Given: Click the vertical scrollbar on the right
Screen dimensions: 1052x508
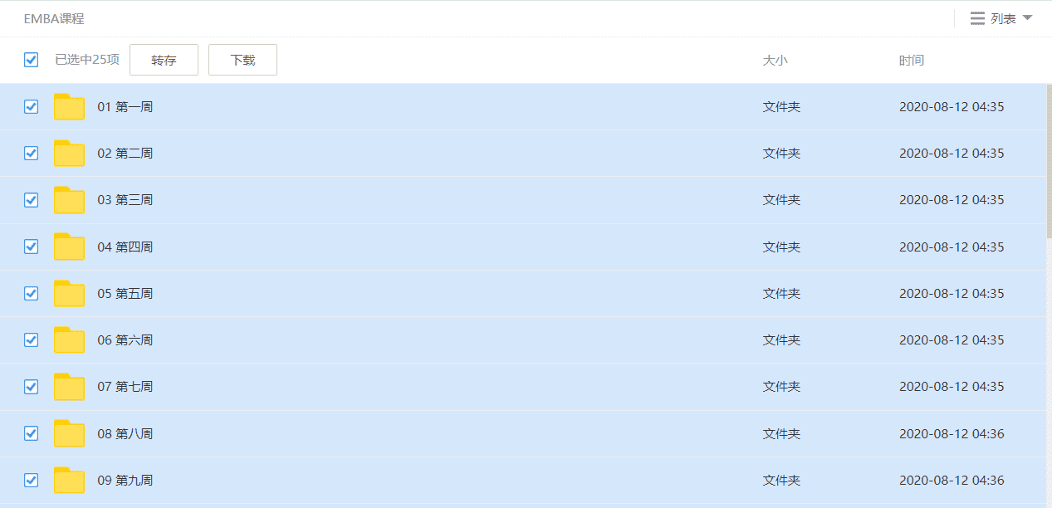Looking at the screenshot, I should tap(1049, 166).
